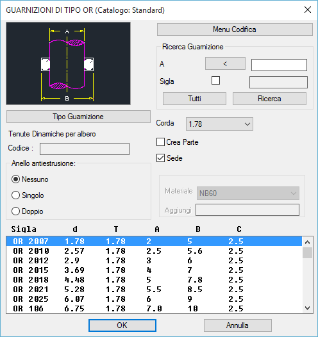The image size is (318, 337).
Task: Click the list scroll-up arrow
Action: coord(308,242)
